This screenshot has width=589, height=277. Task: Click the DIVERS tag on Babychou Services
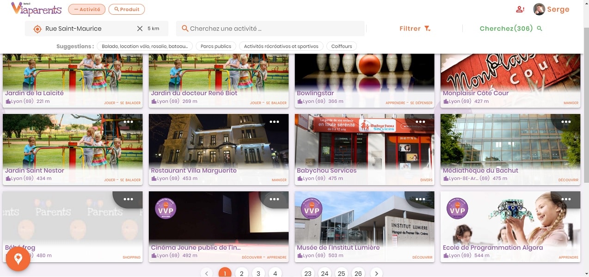pos(426,180)
